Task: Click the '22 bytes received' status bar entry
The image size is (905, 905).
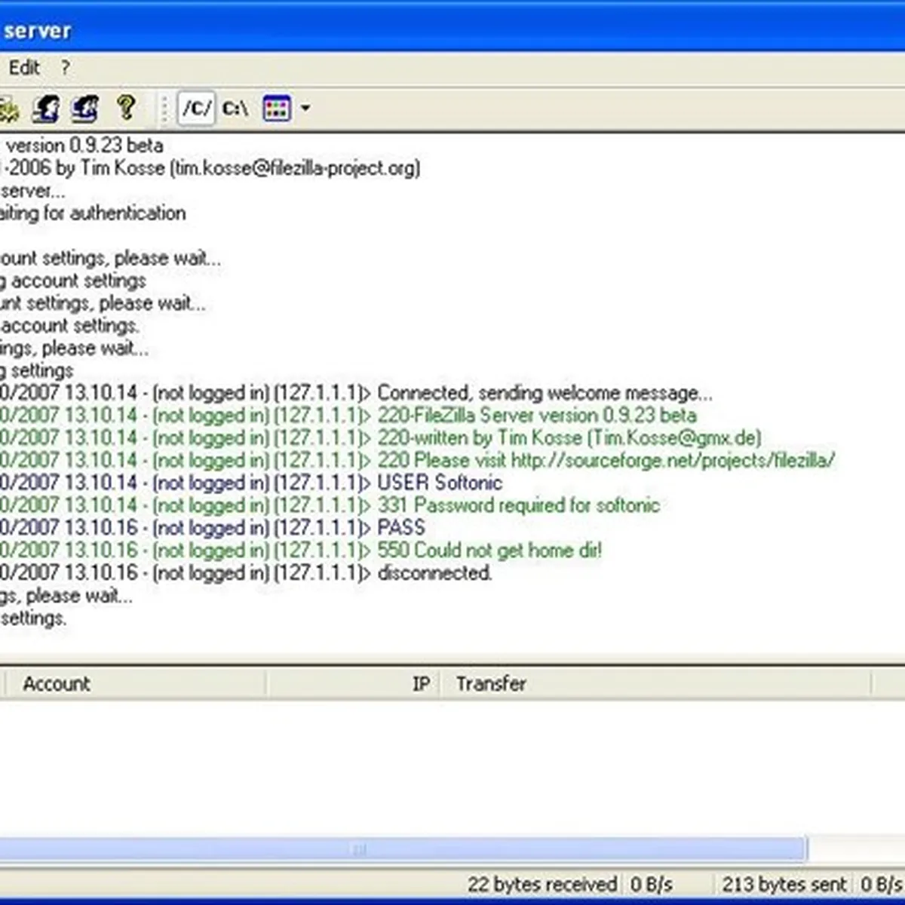Action: (541, 884)
